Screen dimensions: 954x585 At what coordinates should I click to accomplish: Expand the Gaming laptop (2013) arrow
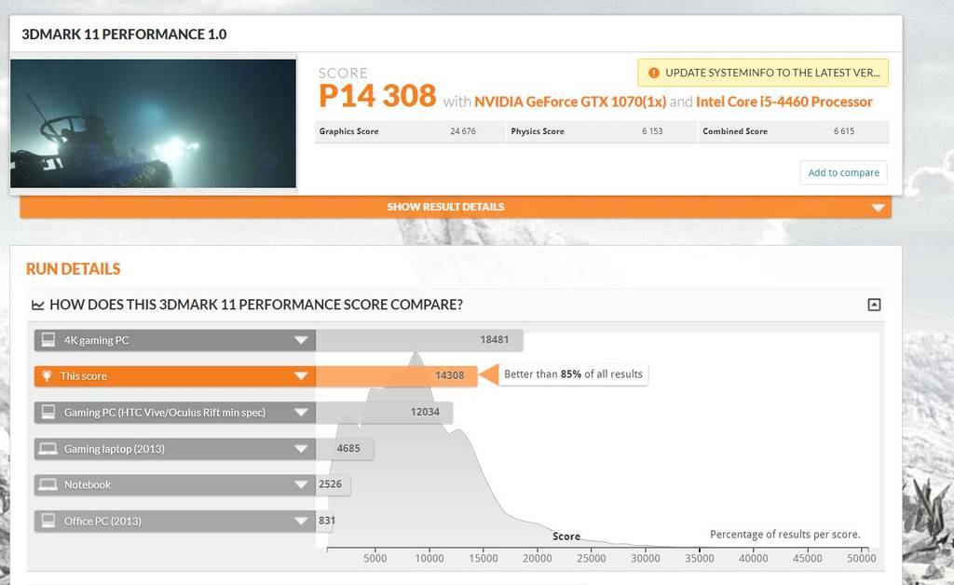coord(301,449)
